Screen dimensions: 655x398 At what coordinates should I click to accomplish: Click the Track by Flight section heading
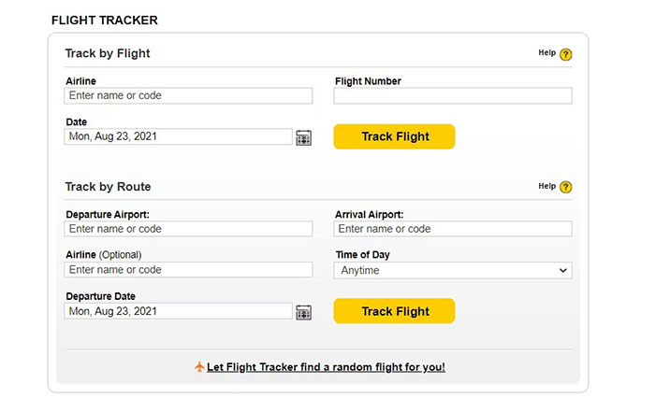pos(108,53)
